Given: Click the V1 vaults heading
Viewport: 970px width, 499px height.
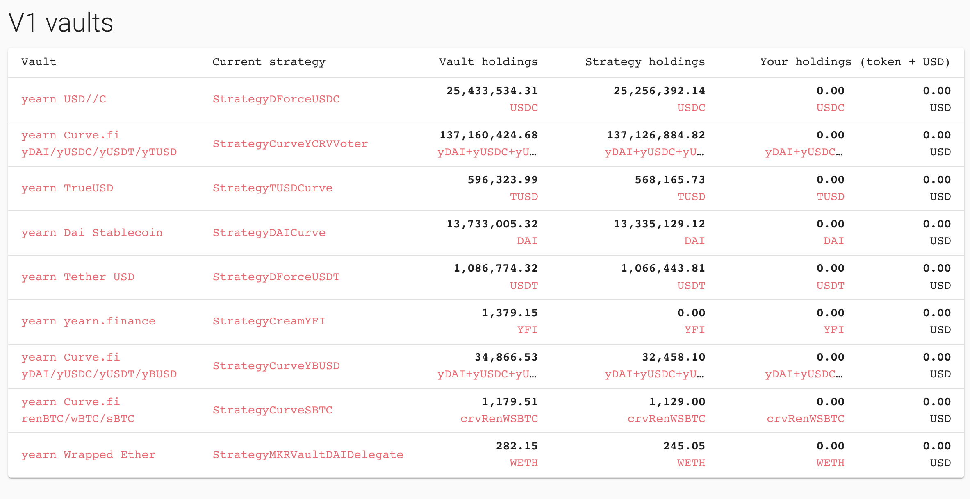Looking at the screenshot, I should pos(61,23).
